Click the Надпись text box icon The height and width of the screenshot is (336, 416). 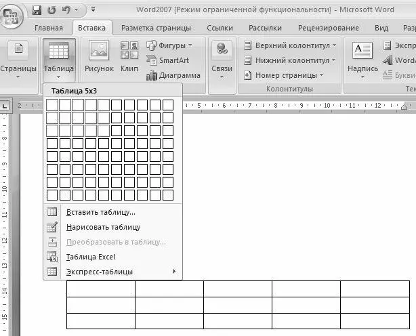(x=362, y=60)
